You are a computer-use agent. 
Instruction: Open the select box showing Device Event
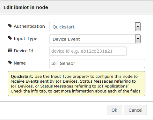click(95, 39)
